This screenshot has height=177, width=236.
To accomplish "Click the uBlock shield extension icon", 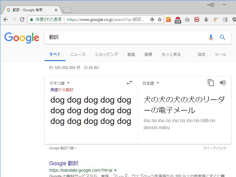I will point(234,19).
